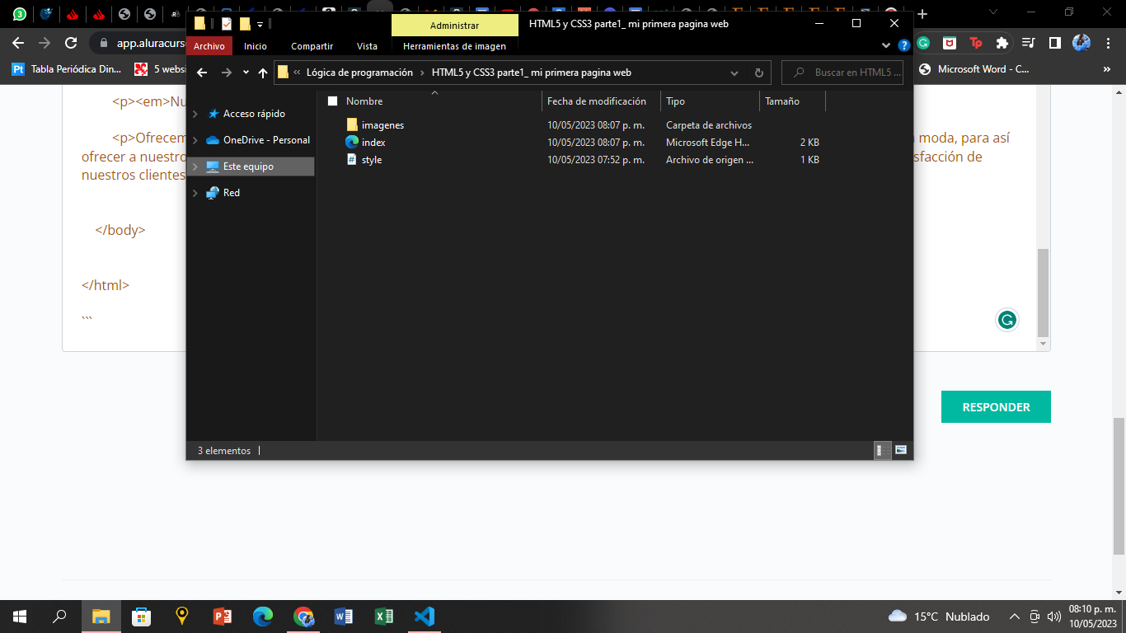
Task: Switch to details view in status bar
Action: [882, 450]
